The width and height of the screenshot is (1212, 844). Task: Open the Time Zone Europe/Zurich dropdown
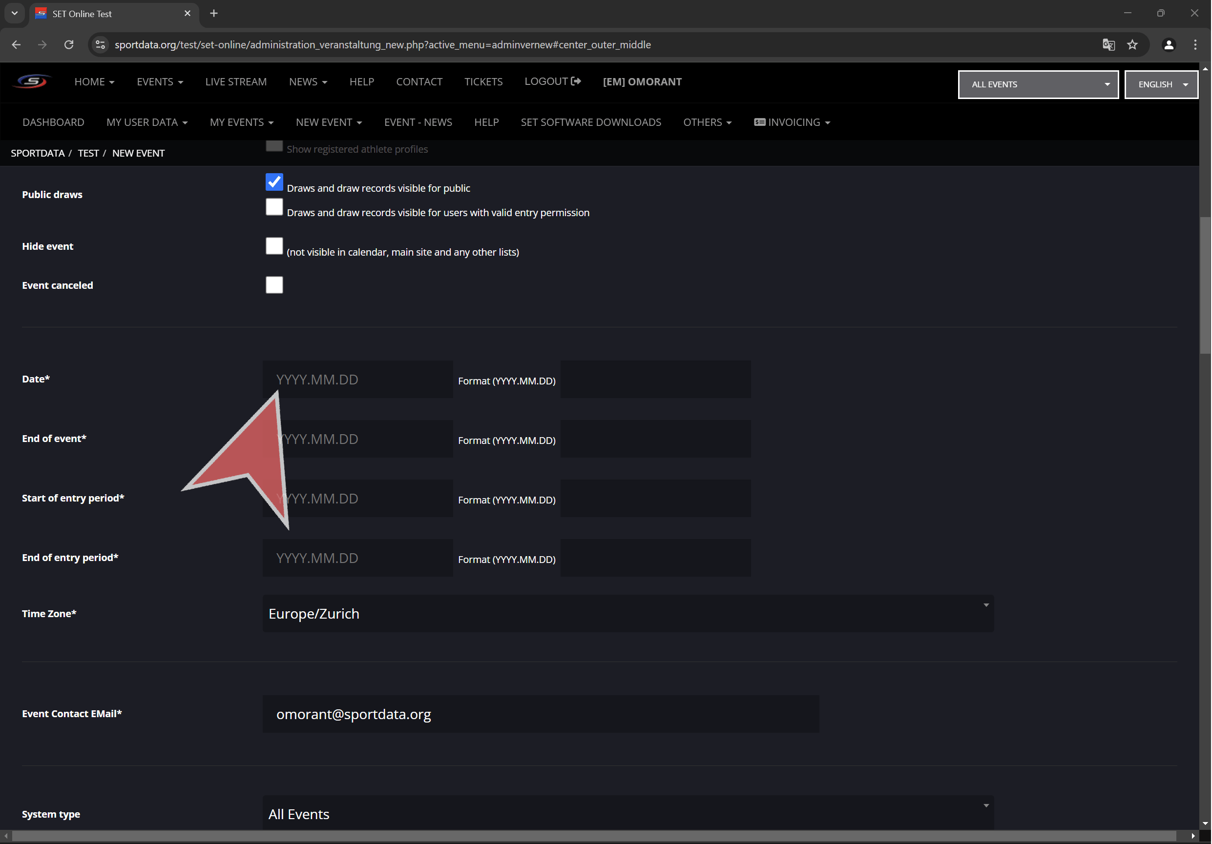[x=627, y=613]
